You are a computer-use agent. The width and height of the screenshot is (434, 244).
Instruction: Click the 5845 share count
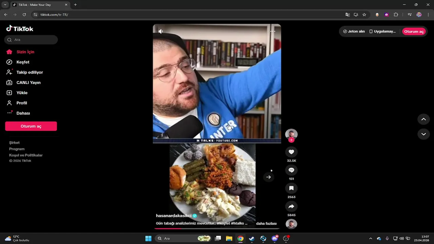(x=291, y=215)
